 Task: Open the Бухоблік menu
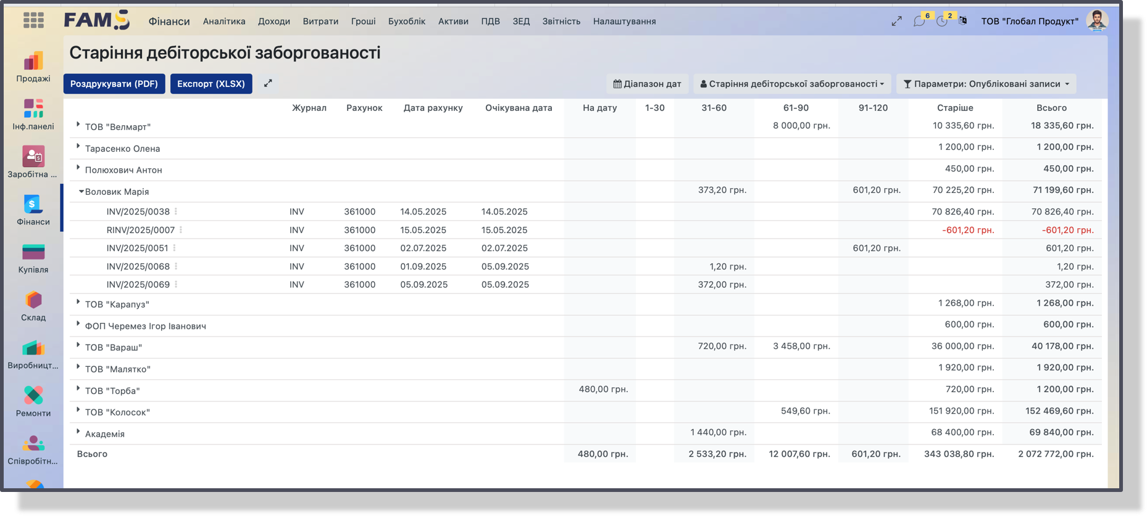pos(406,21)
